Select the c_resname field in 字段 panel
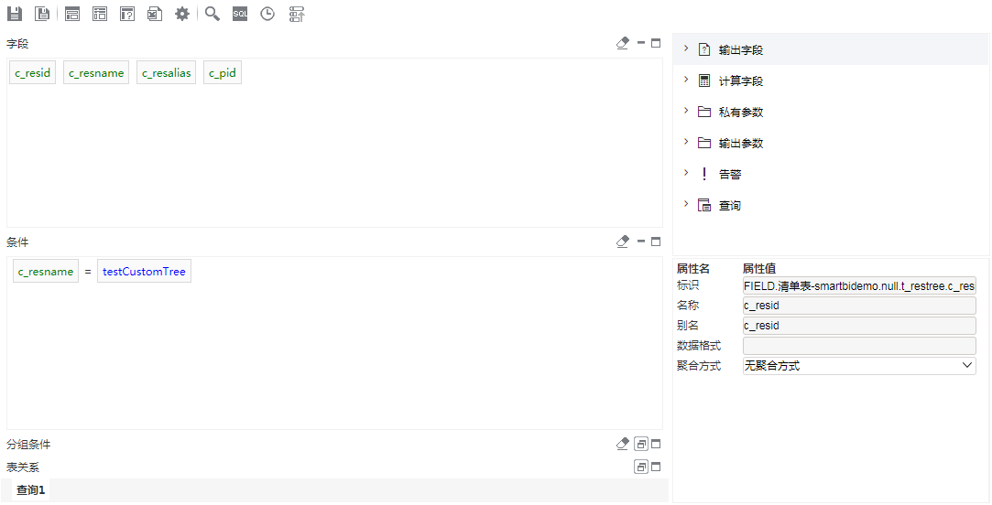 (x=96, y=72)
